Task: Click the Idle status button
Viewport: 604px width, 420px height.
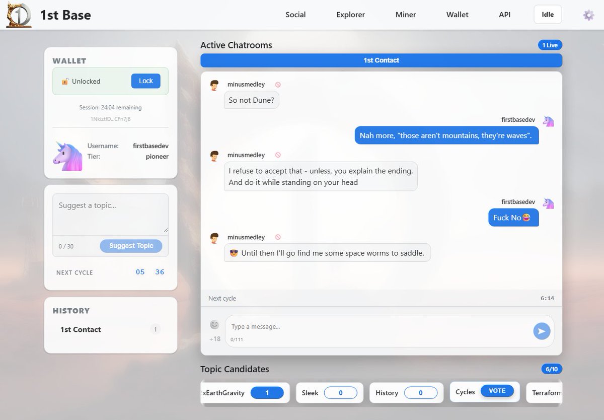Action: tap(548, 15)
